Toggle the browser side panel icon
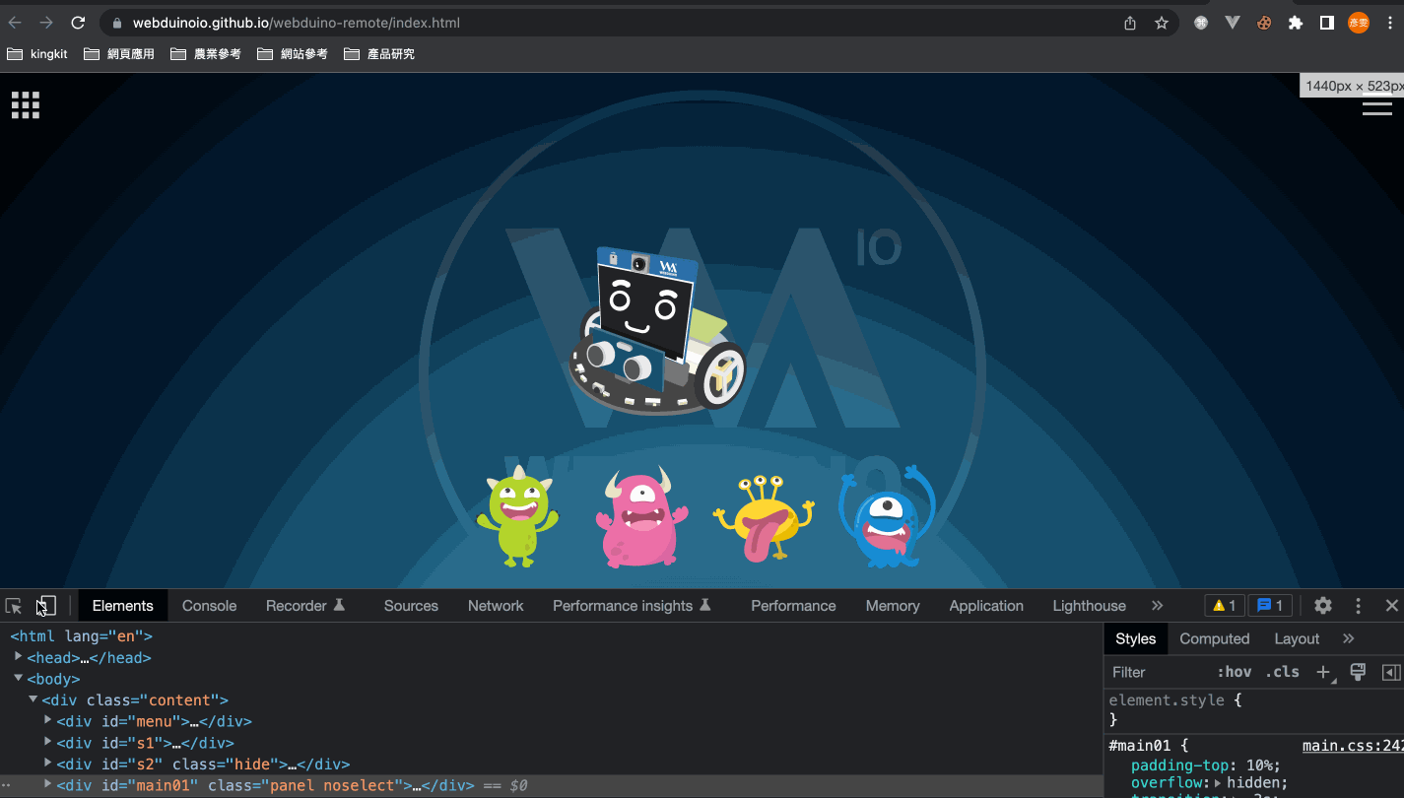This screenshot has height=798, width=1404. click(x=1327, y=23)
